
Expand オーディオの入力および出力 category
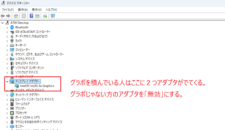click(x=7, y=37)
